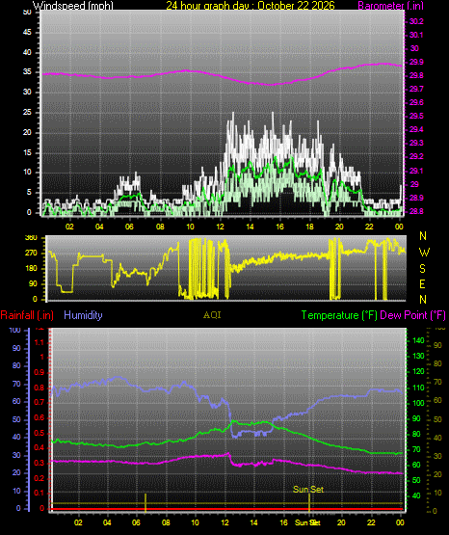Select the E compass label beside wind direction chart
This screenshot has width=449, height=535.
422,283
